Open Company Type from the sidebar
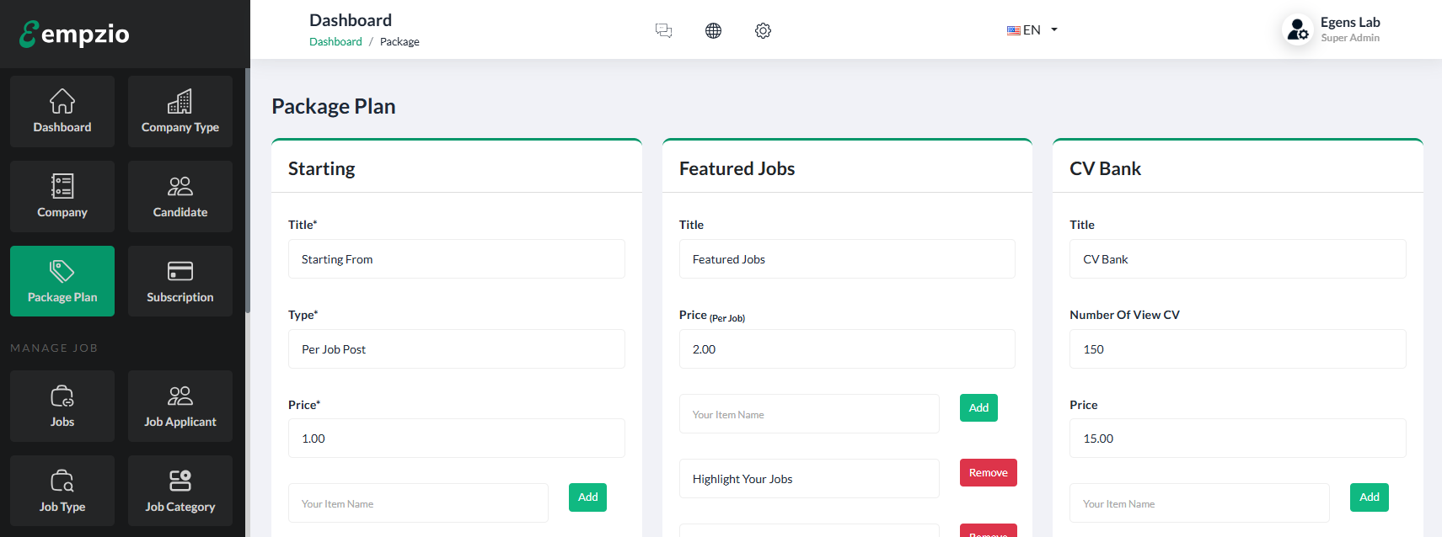Screen dimensions: 1442x537 tap(180, 112)
